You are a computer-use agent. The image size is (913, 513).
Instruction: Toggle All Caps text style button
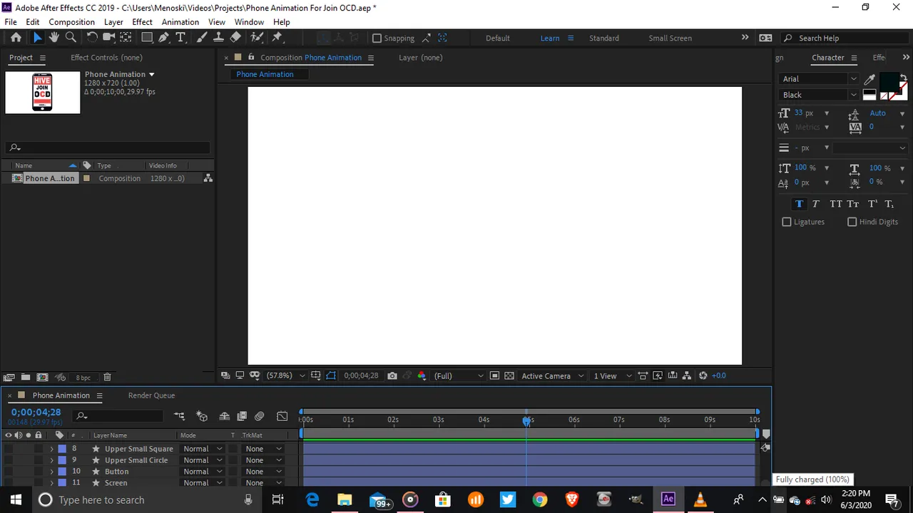tap(835, 204)
